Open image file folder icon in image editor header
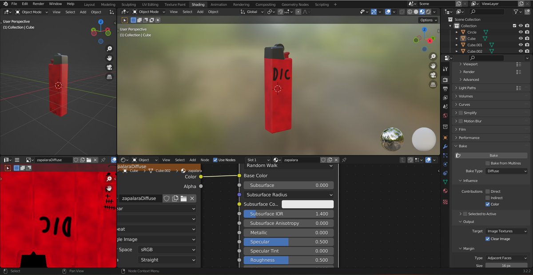The height and width of the screenshot is (275, 533). click(89, 160)
